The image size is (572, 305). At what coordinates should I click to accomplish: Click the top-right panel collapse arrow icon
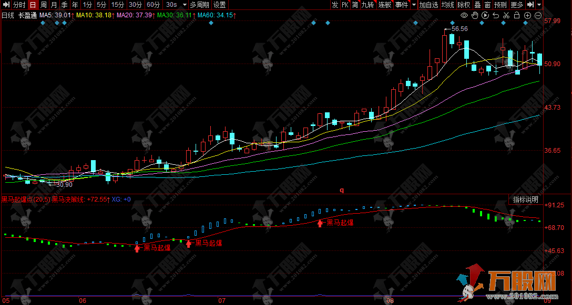pyautogui.click(x=530, y=5)
